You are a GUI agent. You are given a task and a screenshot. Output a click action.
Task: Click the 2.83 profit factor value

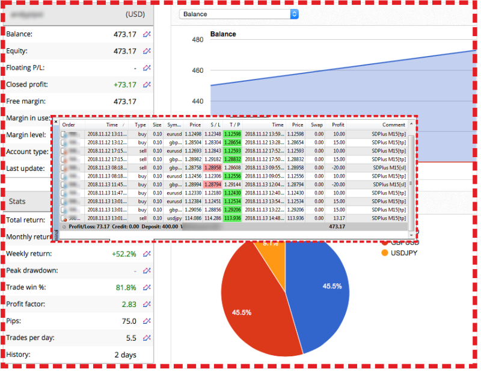click(x=129, y=305)
